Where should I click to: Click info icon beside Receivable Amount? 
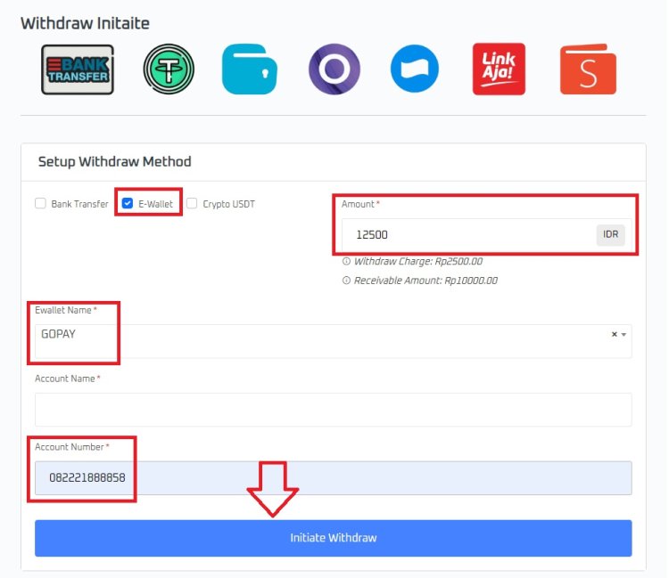point(346,281)
